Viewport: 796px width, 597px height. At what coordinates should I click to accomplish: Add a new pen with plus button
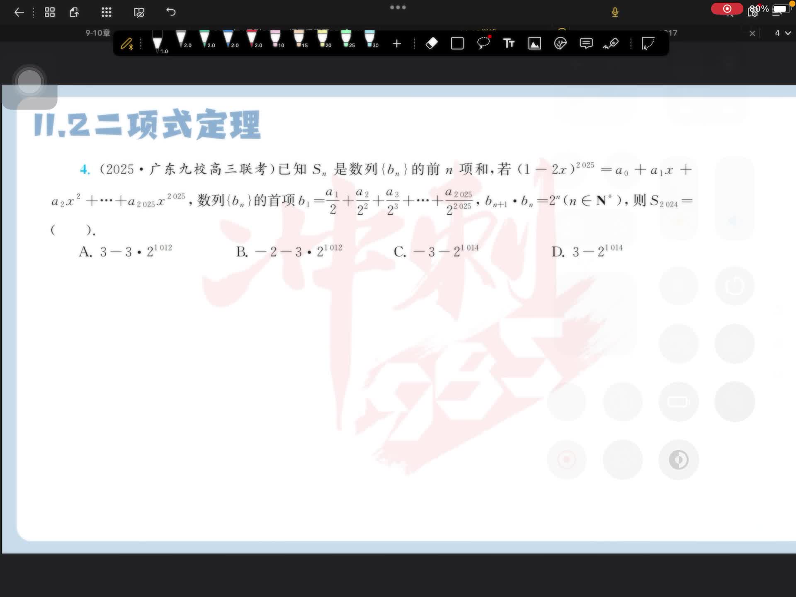point(397,44)
